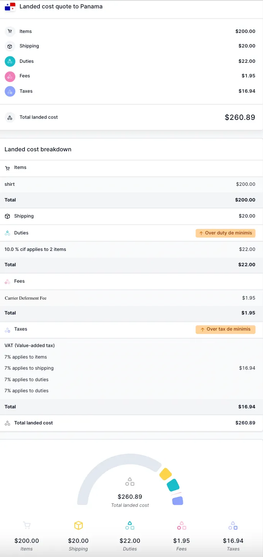Click the icon inside the gauge chart
The image size is (263, 557).
tap(130, 482)
